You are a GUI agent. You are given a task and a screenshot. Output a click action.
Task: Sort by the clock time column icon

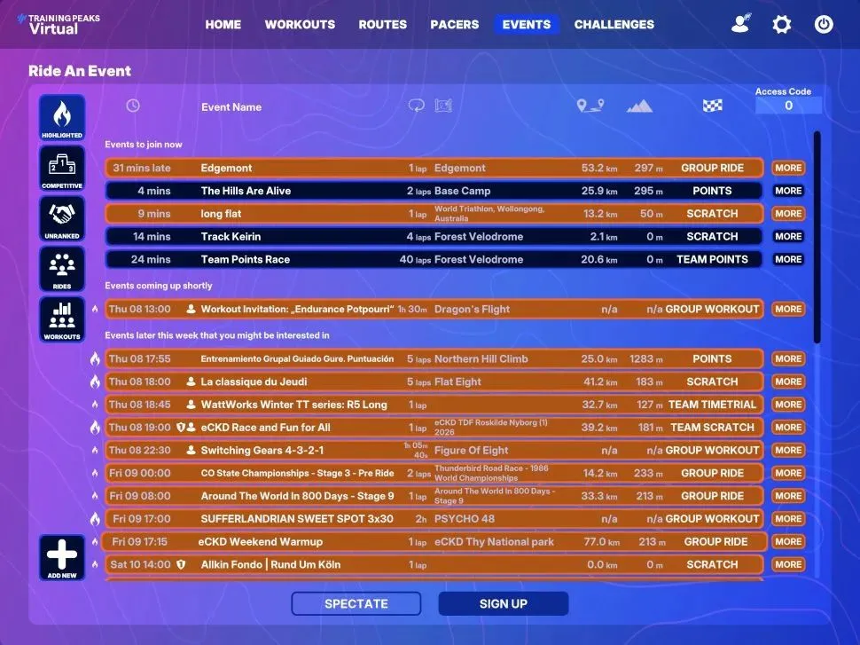tap(133, 106)
